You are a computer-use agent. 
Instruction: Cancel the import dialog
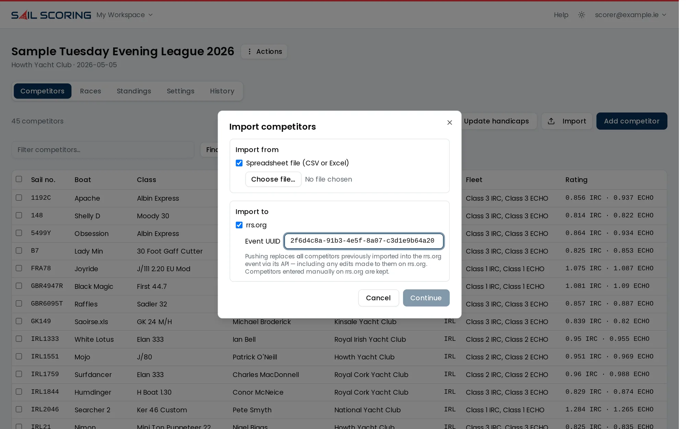point(378,298)
